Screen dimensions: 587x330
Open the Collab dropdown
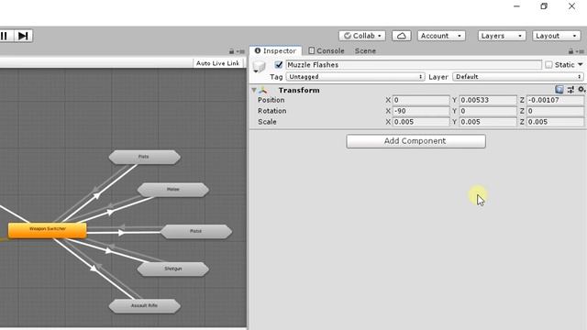pyautogui.click(x=362, y=36)
